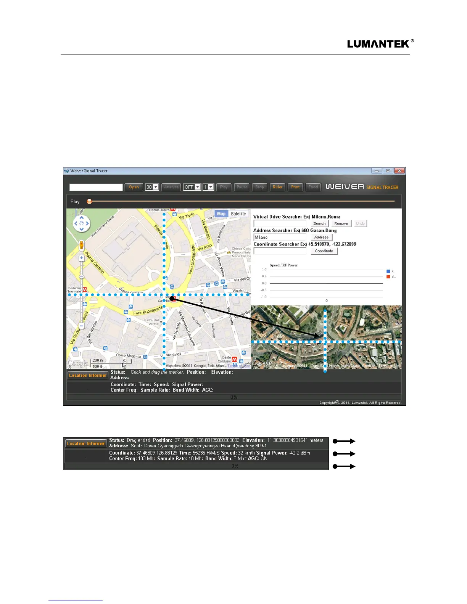Click the Analyze button

(171, 187)
